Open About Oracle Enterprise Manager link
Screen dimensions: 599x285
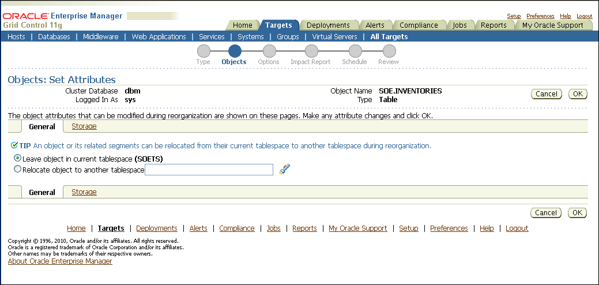point(60,261)
